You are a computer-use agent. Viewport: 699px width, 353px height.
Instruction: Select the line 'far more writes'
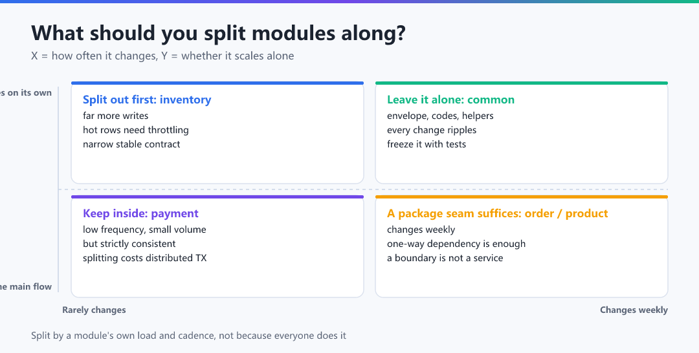(x=115, y=116)
